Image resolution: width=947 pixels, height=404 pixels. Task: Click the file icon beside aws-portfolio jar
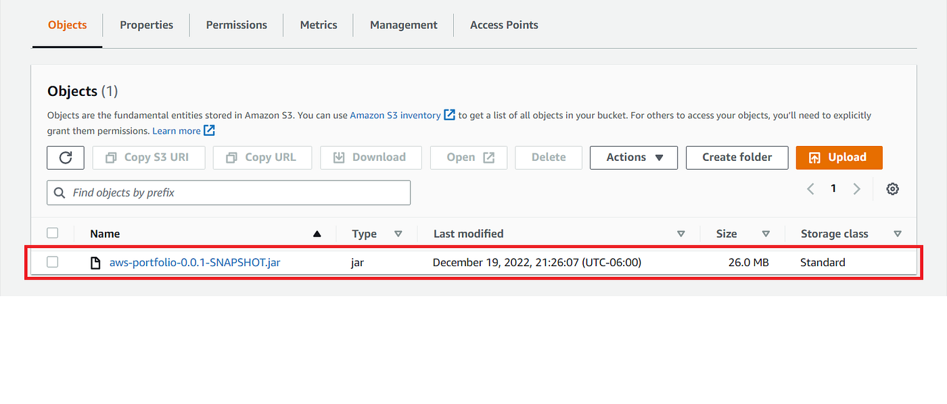coord(96,263)
